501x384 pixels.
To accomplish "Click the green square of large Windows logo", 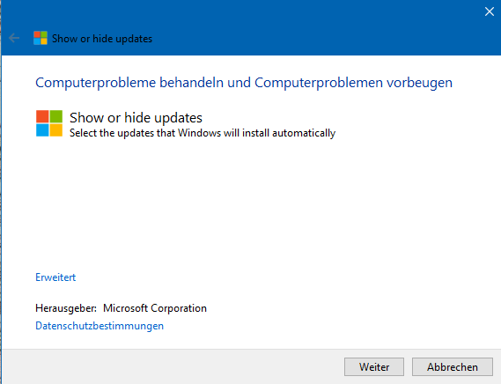I will [56, 116].
